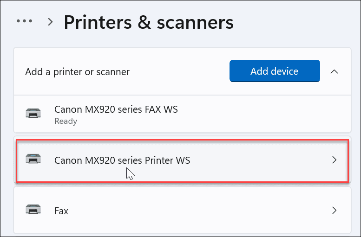This screenshot has height=237, width=361.
Task: Click the Canon MX920 Printer WS device icon
Action: point(33,160)
